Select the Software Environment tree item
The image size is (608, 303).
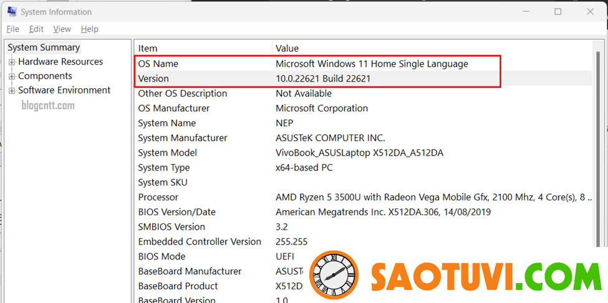click(x=64, y=90)
